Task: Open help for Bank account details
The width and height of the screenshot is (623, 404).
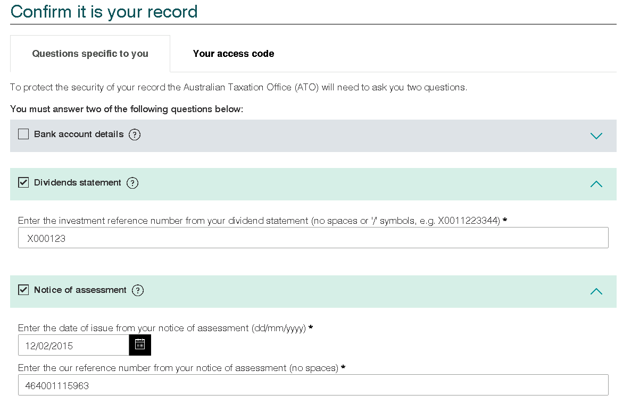Action: point(135,134)
